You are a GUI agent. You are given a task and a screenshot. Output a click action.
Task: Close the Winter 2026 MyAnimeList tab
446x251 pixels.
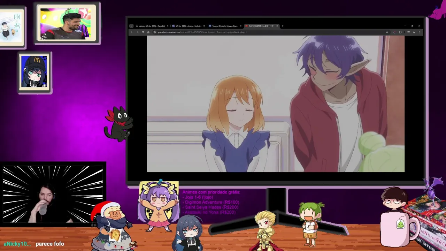(204, 26)
